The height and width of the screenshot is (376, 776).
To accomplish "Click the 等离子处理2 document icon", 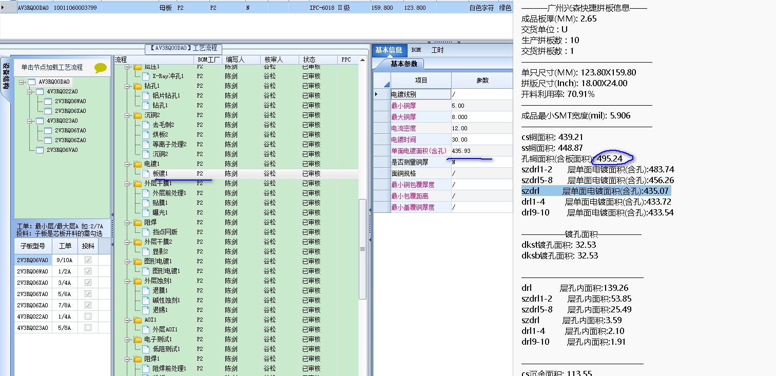I will pyautogui.click(x=146, y=145).
